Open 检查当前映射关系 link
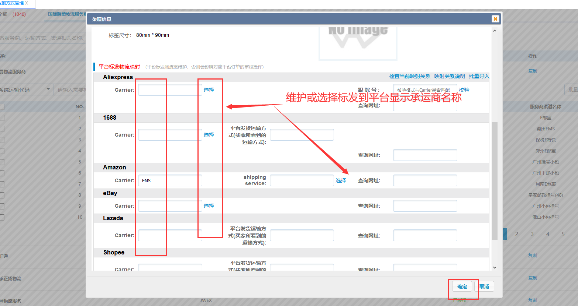This screenshot has height=306, width=578. pos(409,76)
